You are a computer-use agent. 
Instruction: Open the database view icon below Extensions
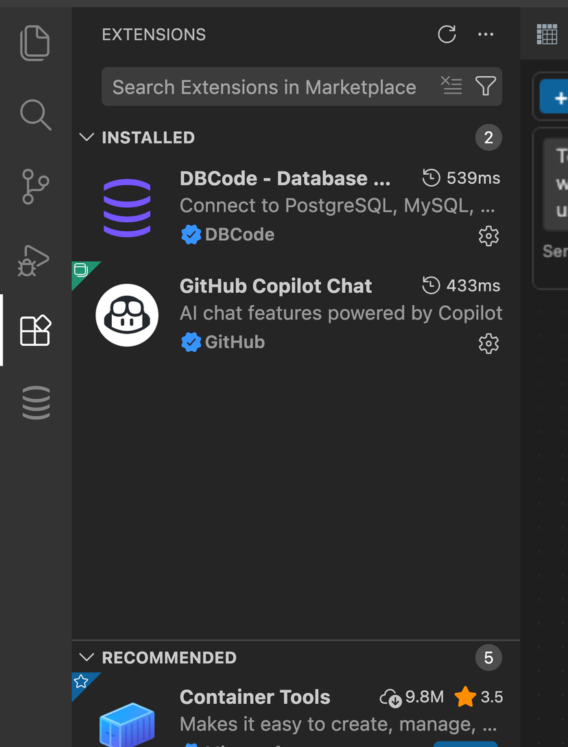coord(35,403)
